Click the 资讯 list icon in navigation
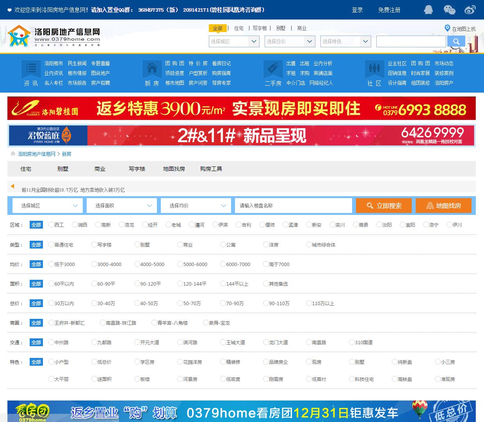Screen dimensions: 484x422 pos(31,69)
